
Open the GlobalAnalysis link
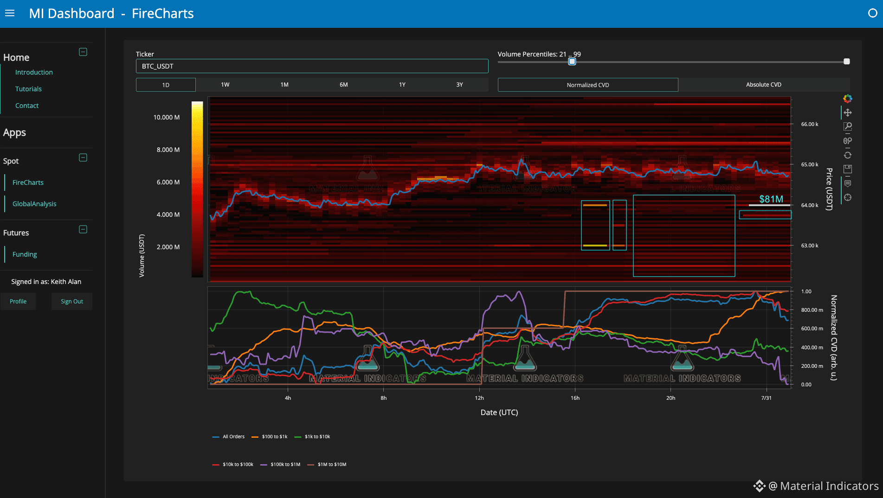coord(34,204)
